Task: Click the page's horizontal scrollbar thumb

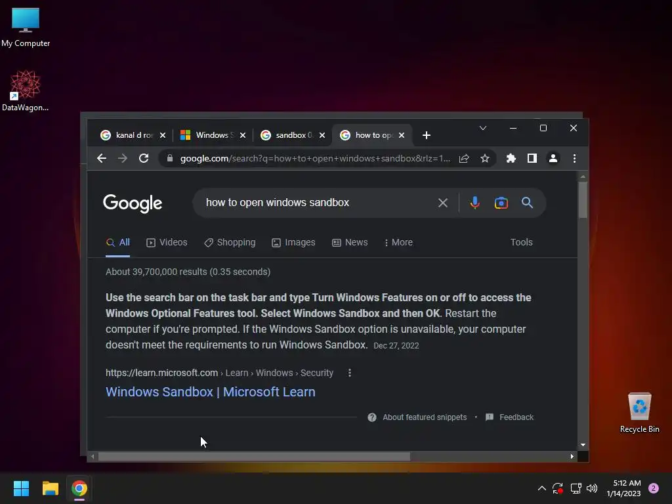Action: click(254, 457)
